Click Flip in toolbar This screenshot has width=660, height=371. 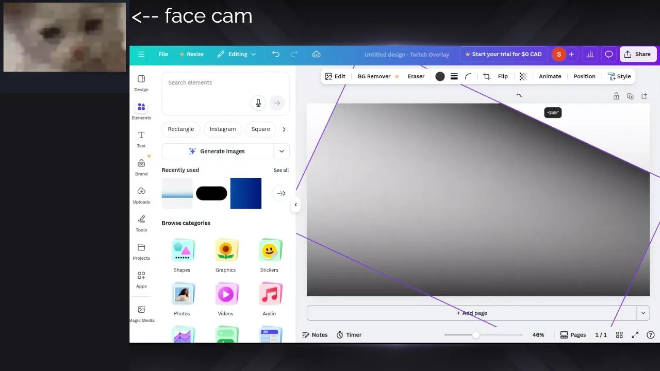[503, 76]
